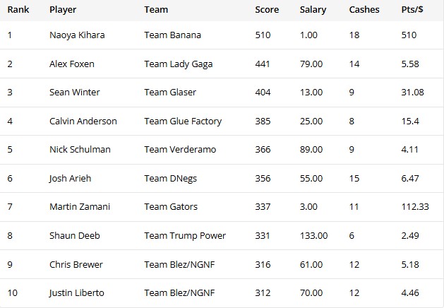Select Justin Liberto in rank 10 row
Screen dimensions: 444x308
coord(76,293)
